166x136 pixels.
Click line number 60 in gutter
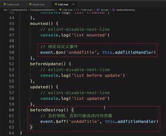[12, 110]
